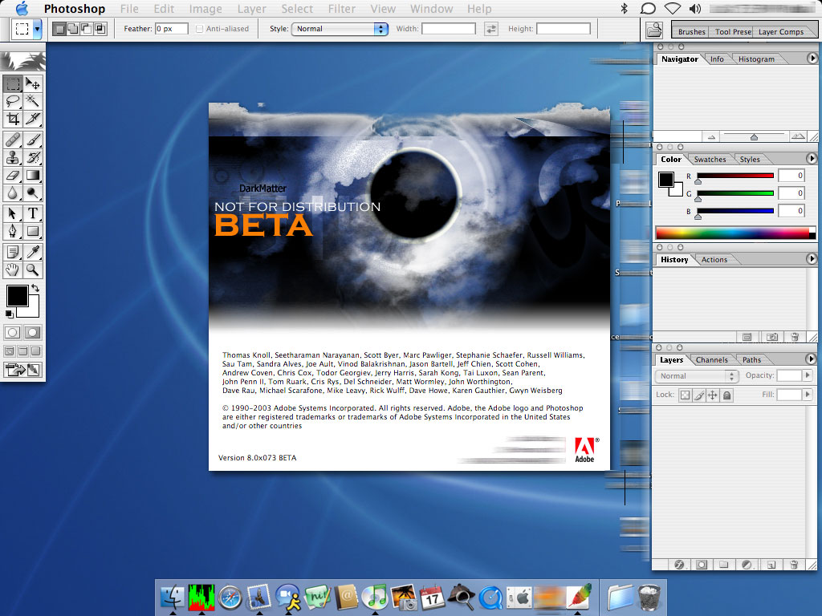Viewport: 822px width, 616px height.
Task: Create a new snapshot in History palette
Action: tap(772, 337)
